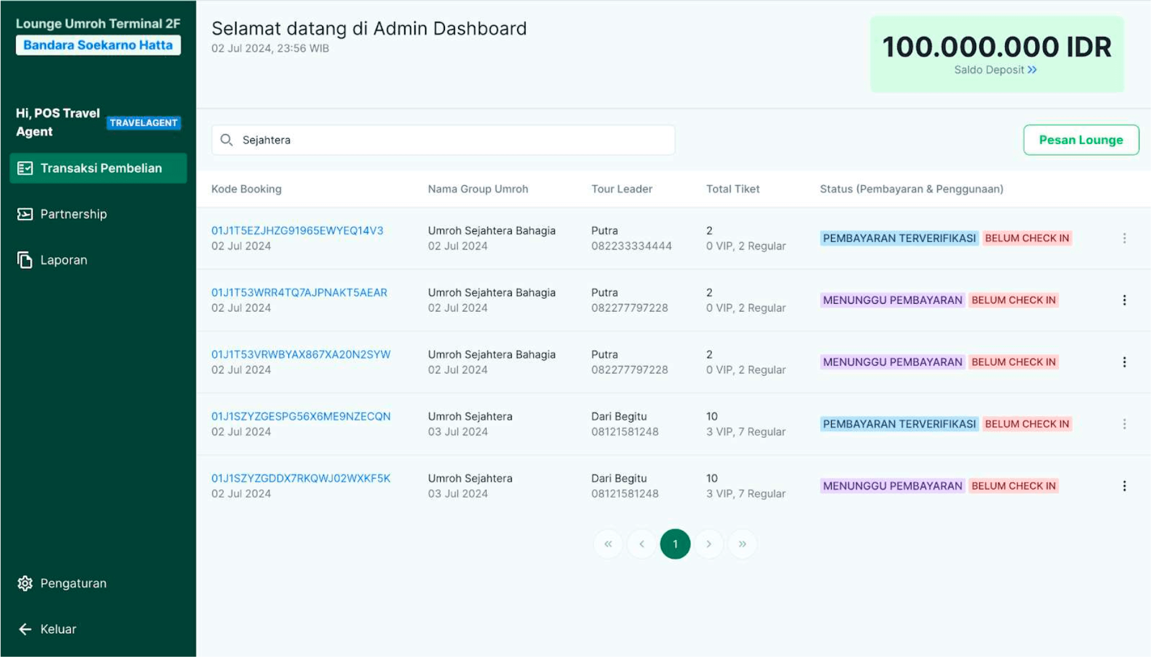Viewport: 1152px width, 658px height.
Task: Click the Laporan documents icon
Action: click(25, 260)
